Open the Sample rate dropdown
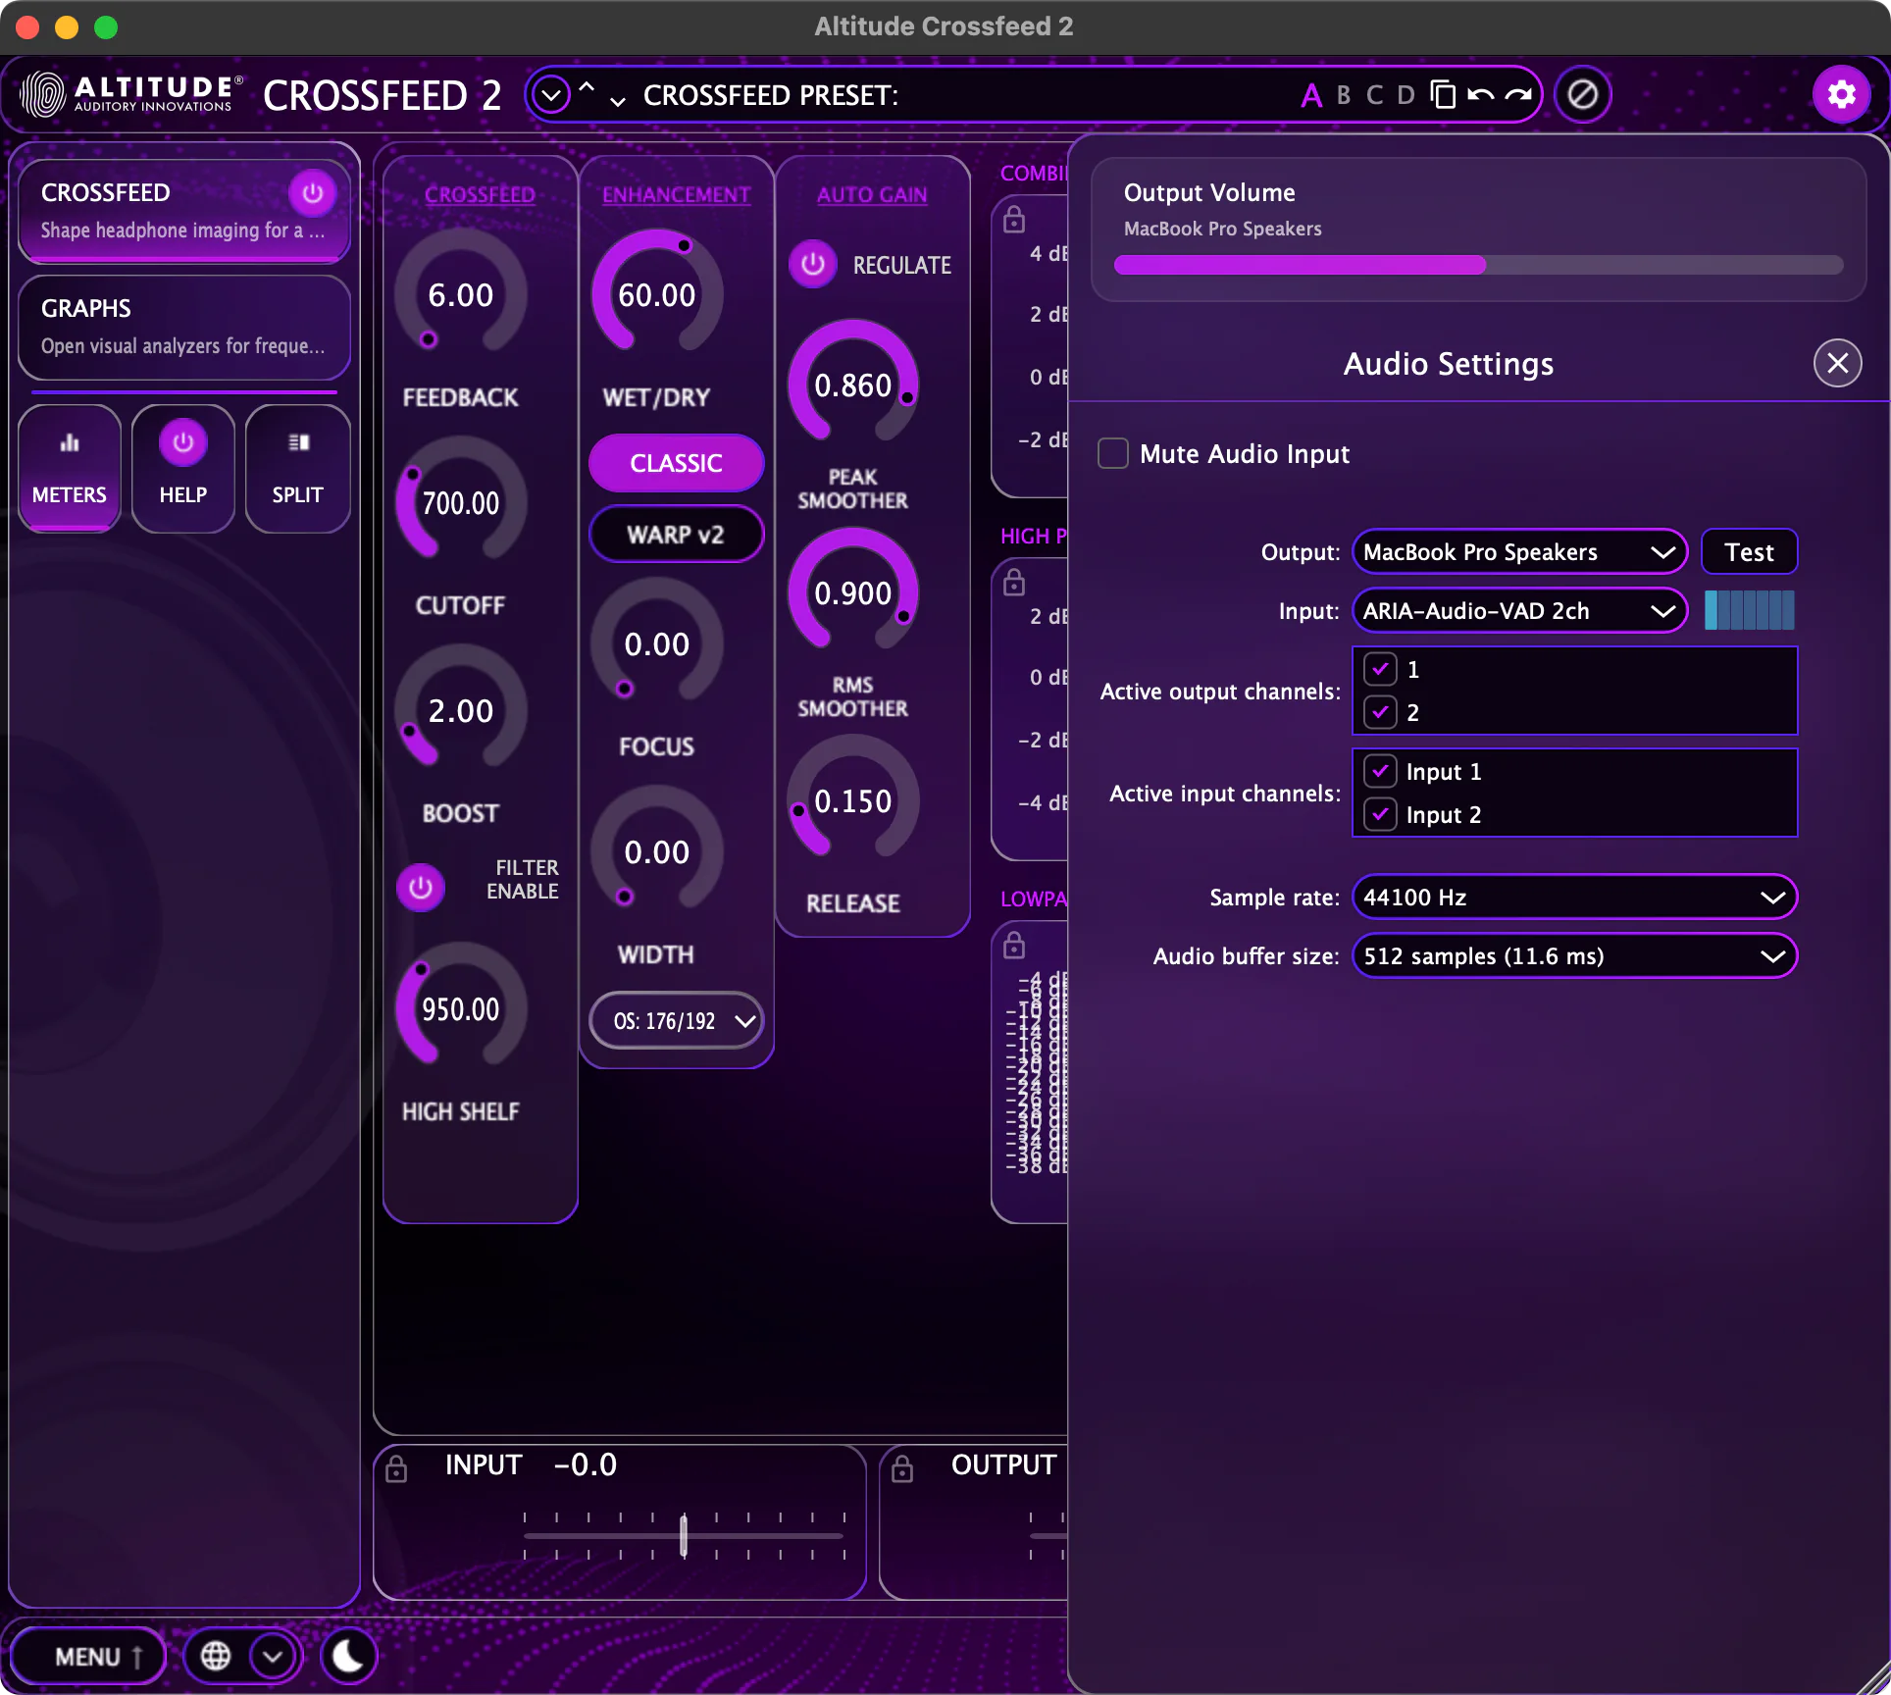 pos(1574,898)
